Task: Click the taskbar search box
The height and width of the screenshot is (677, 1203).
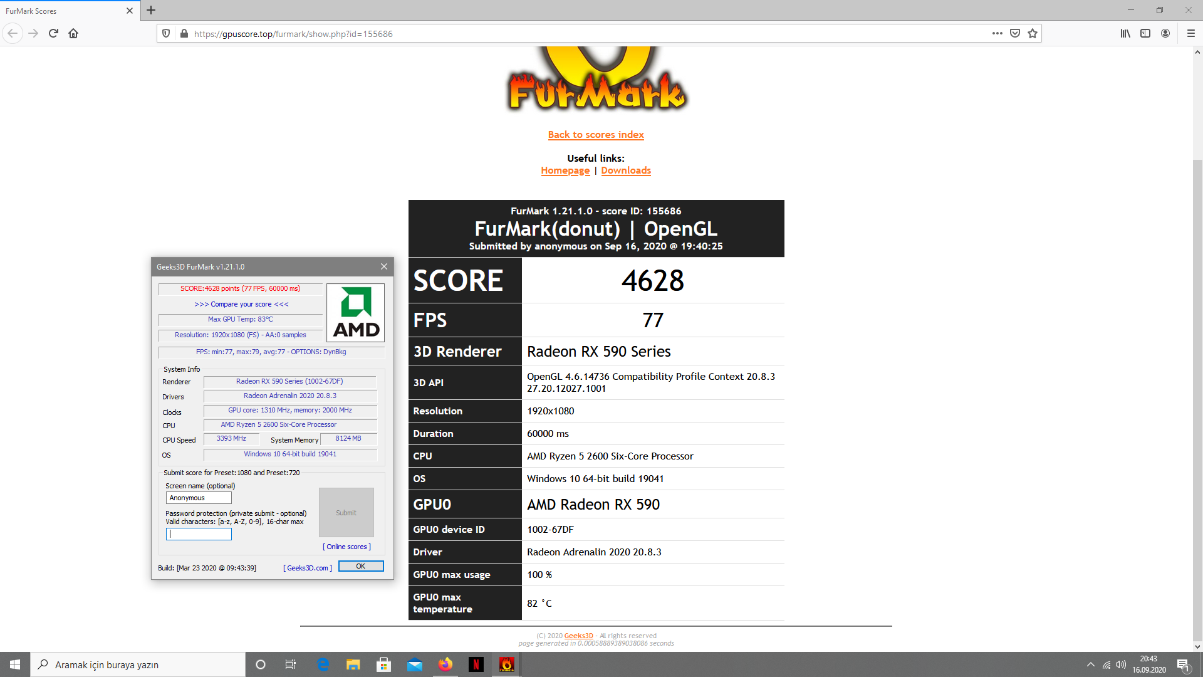Action: (138, 664)
